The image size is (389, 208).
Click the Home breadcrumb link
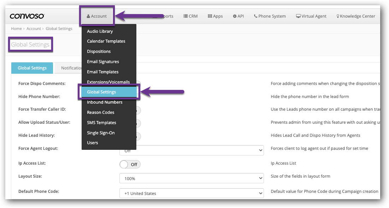pos(16,29)
